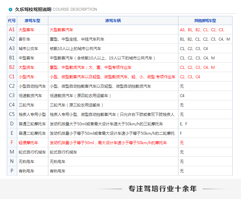
Task: Click the 无 cell in P row
Action: [205, 171]
